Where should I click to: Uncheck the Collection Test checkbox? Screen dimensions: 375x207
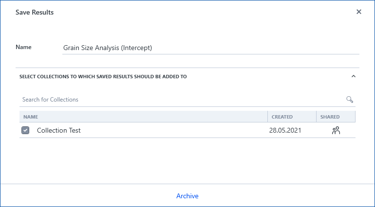(25, 130)
